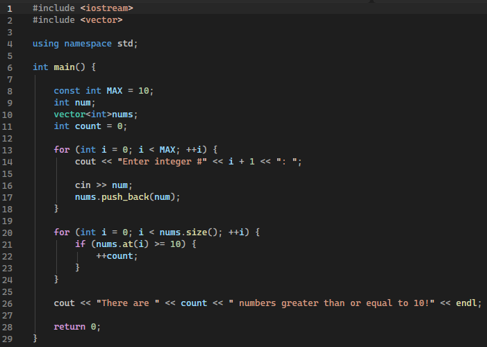Click the 'size' method call
Viewport: 487px width, 347px height.
tap(197, 232)
